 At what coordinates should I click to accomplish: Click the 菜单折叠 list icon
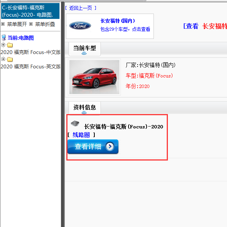coord(31,24)
